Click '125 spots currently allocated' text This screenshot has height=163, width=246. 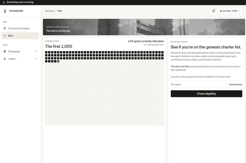pyautogui.click(x=146, y=41)
